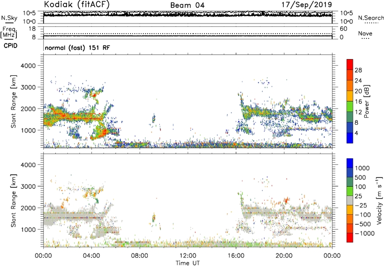384x266 pixels.
Task: Select the CPID row label
Action: [x=11, y=46]
